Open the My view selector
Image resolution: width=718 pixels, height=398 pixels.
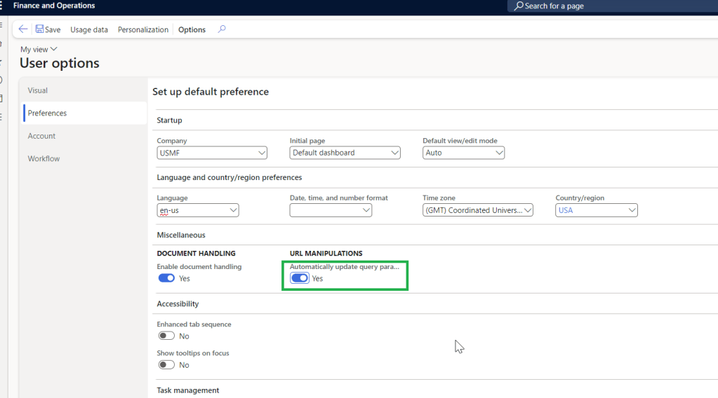(39, 49)
